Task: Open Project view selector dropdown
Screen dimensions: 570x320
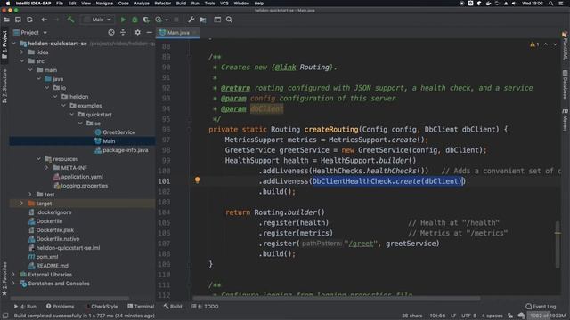Action: pos(29,33)
